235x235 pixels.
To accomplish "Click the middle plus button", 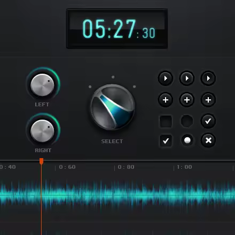I will 187,100.
